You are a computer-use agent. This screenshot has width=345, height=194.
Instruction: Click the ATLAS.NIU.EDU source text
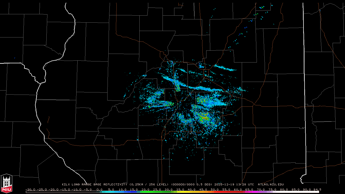pos(271,185)
